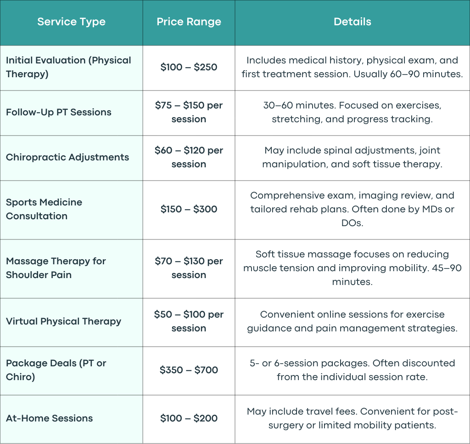Click the $150 – $300 price cell

[x=189, y=210]
